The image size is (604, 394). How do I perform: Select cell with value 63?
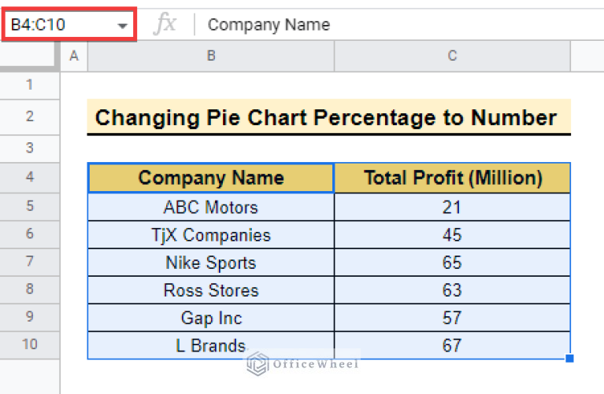tap(452, 290)
